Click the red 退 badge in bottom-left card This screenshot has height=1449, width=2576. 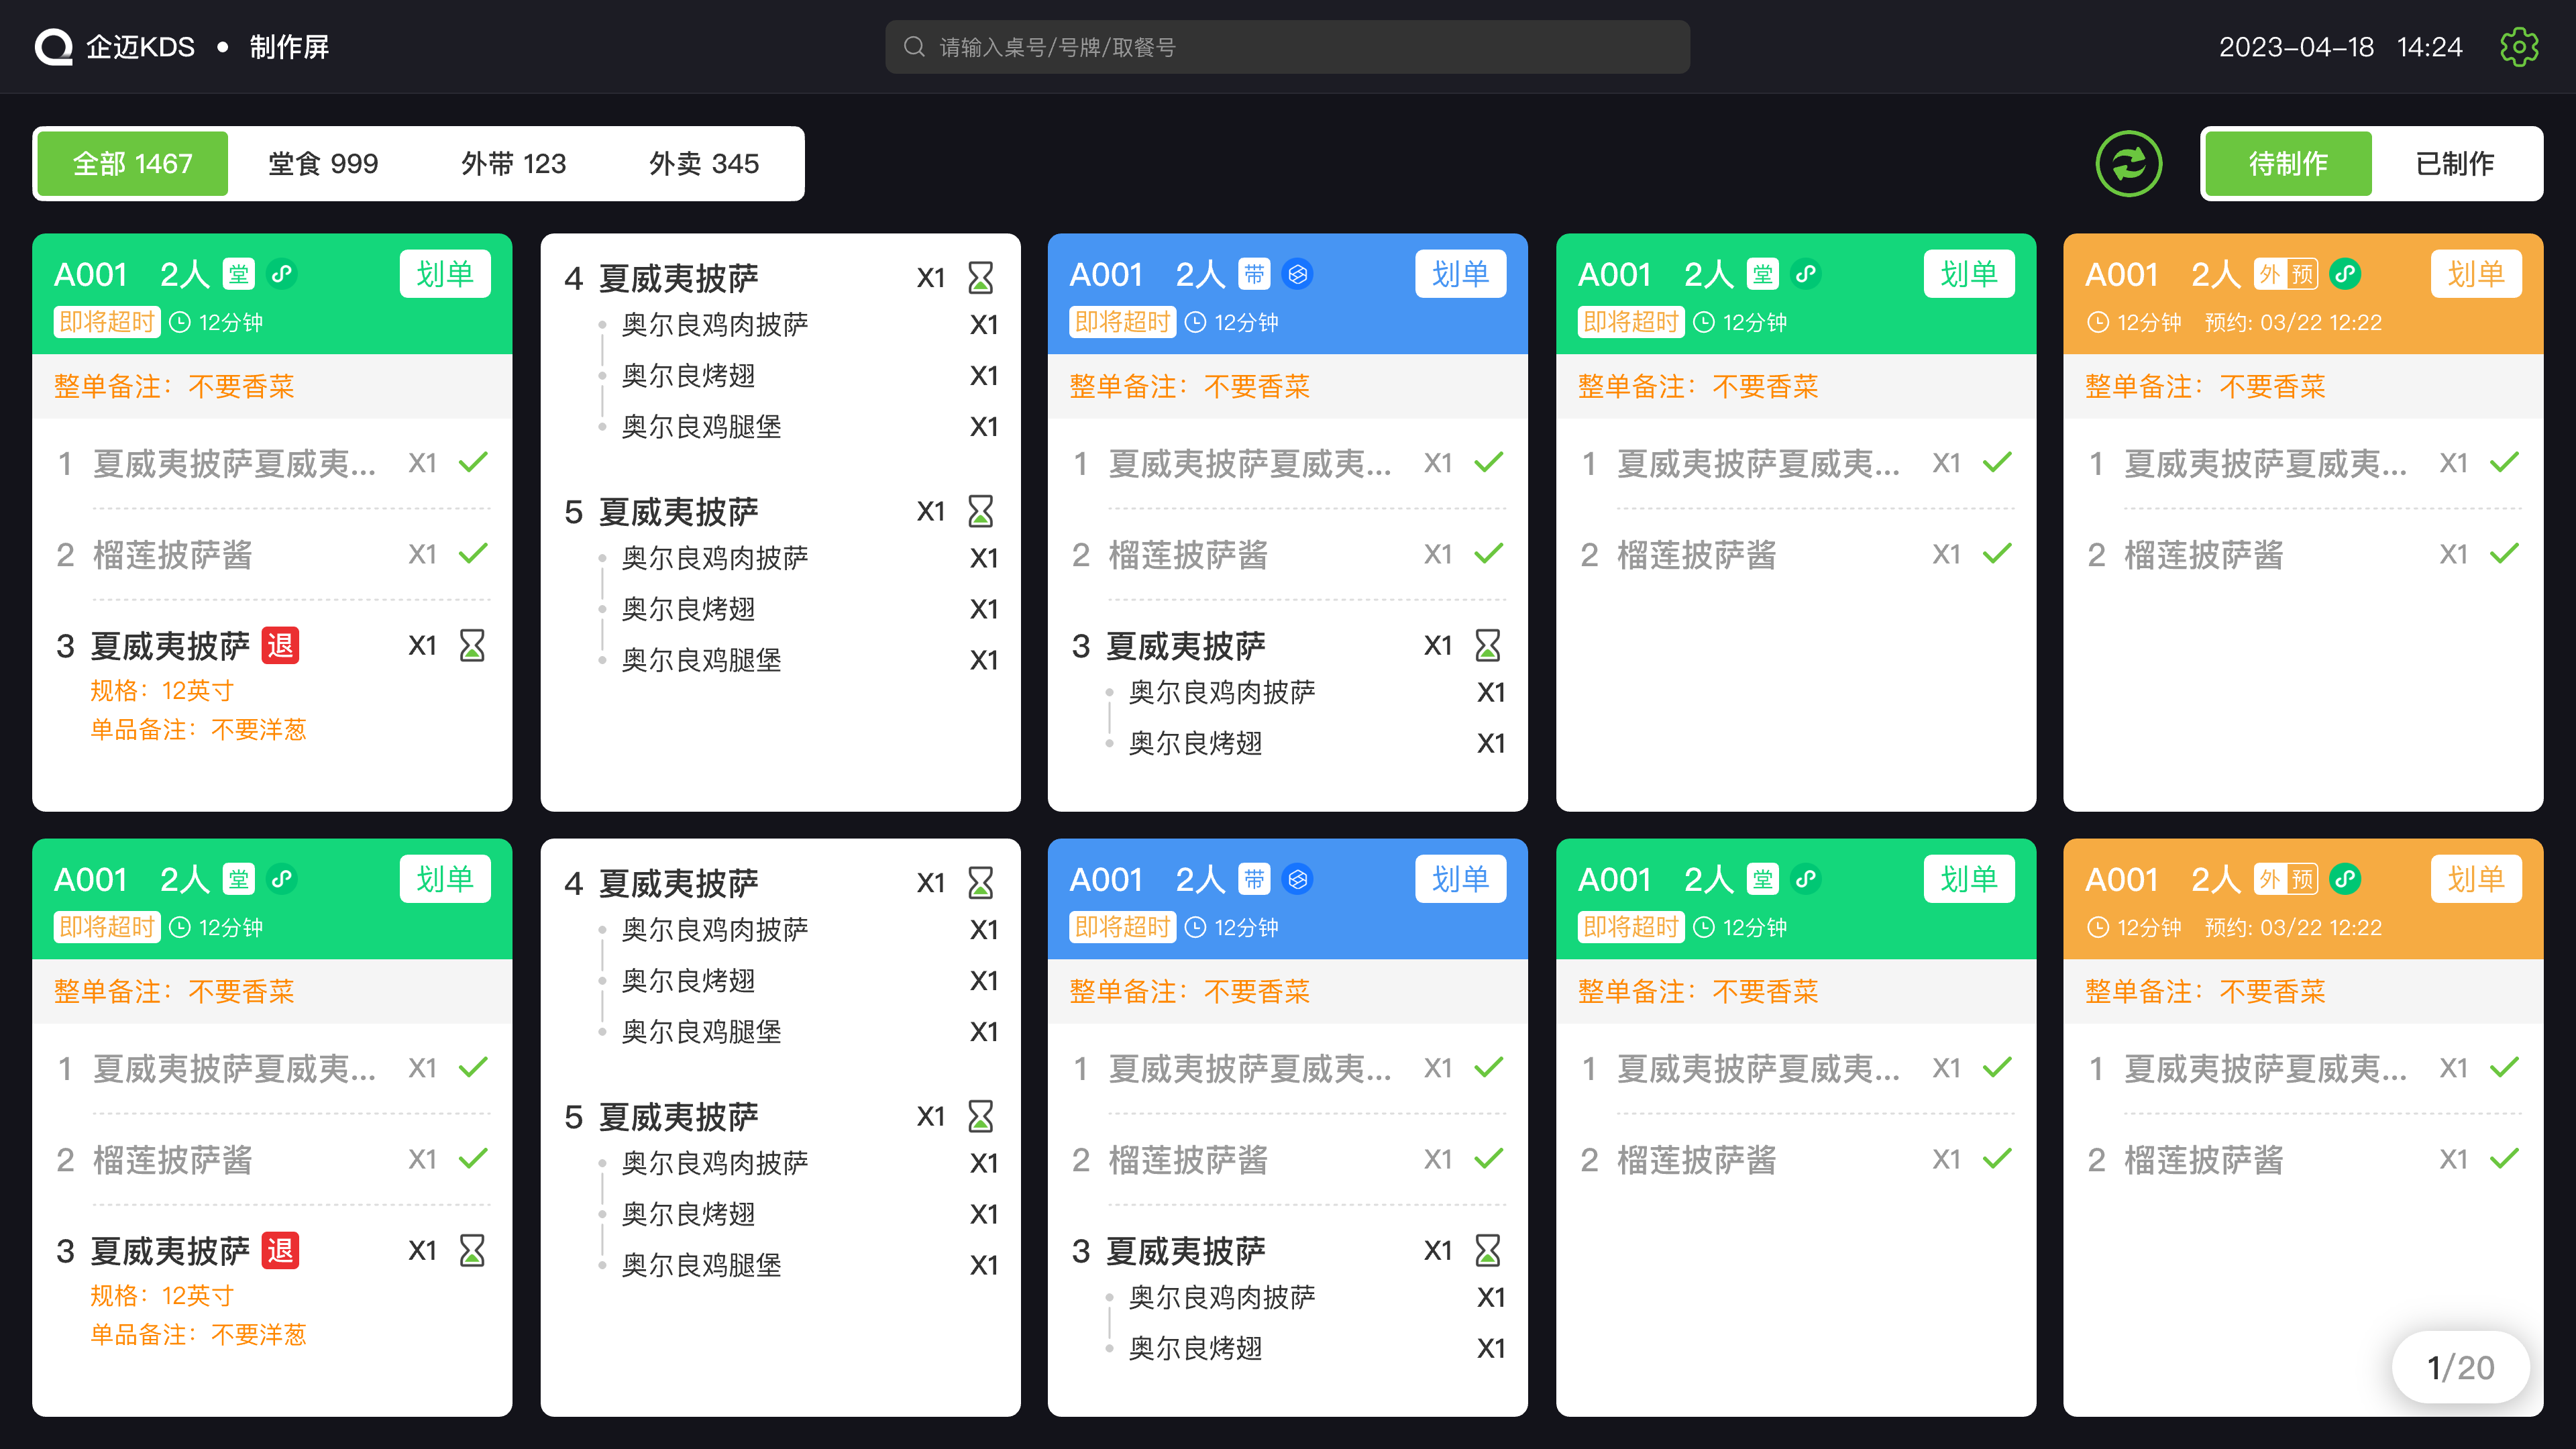click(x=280, y=1251)
